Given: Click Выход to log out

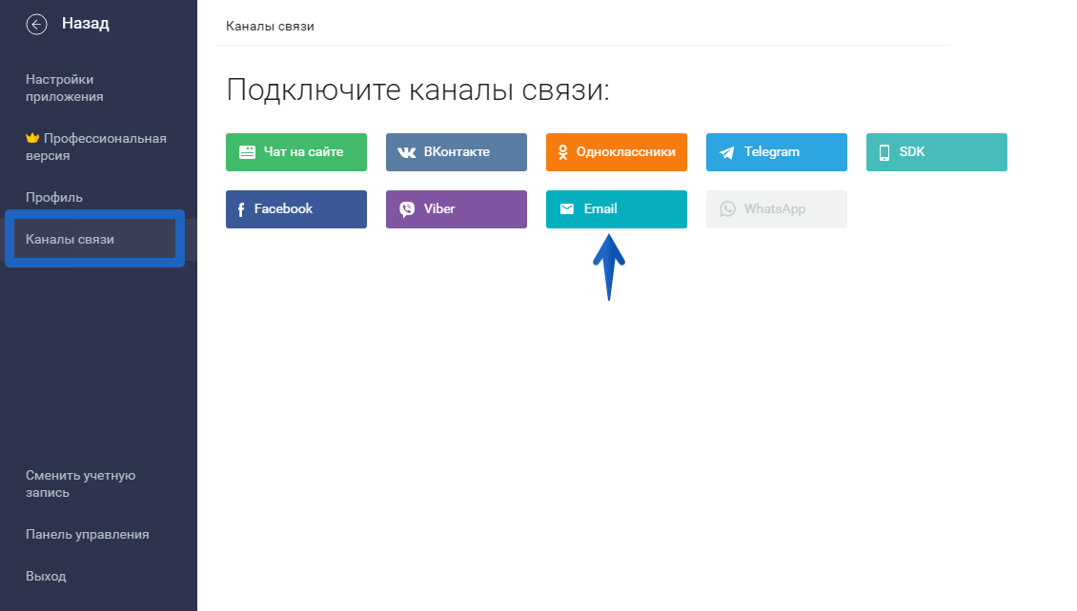Looking at the screenshot, I should [x=46, y=576].
